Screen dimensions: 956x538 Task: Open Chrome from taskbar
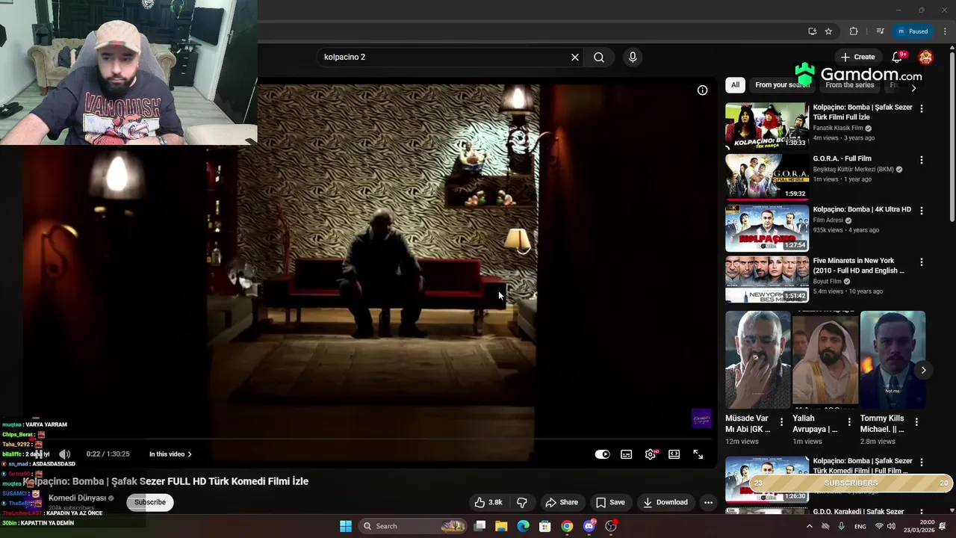click(567, 526)
